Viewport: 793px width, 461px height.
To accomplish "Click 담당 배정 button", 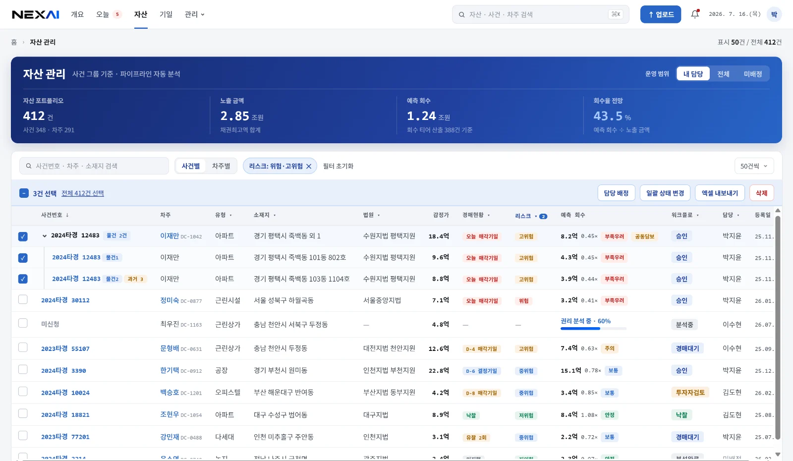I will pos(616,193).
